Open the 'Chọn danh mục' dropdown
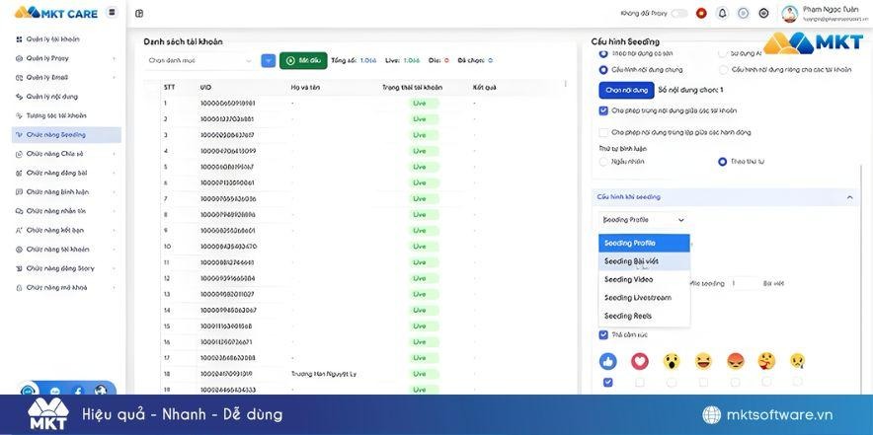The height and width of the screenshot is (435, 873). coord(199,61)
